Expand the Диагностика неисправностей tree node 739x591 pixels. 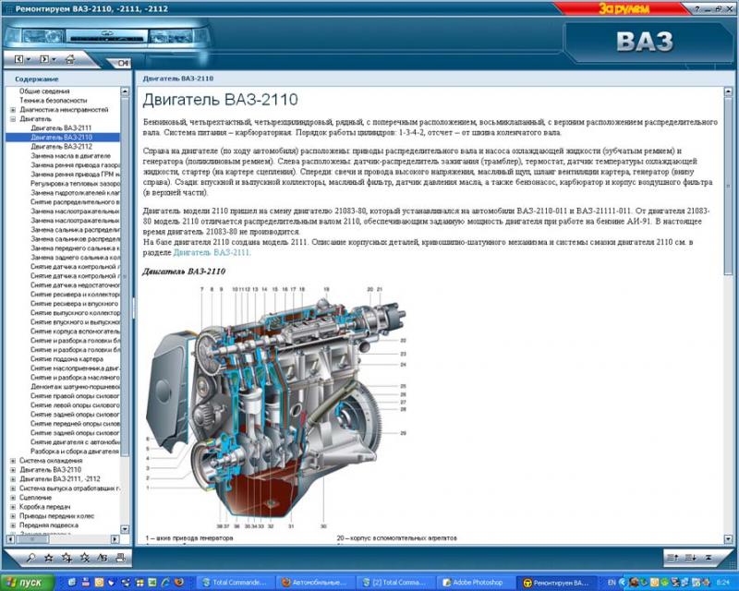click(x=13, y=110)
